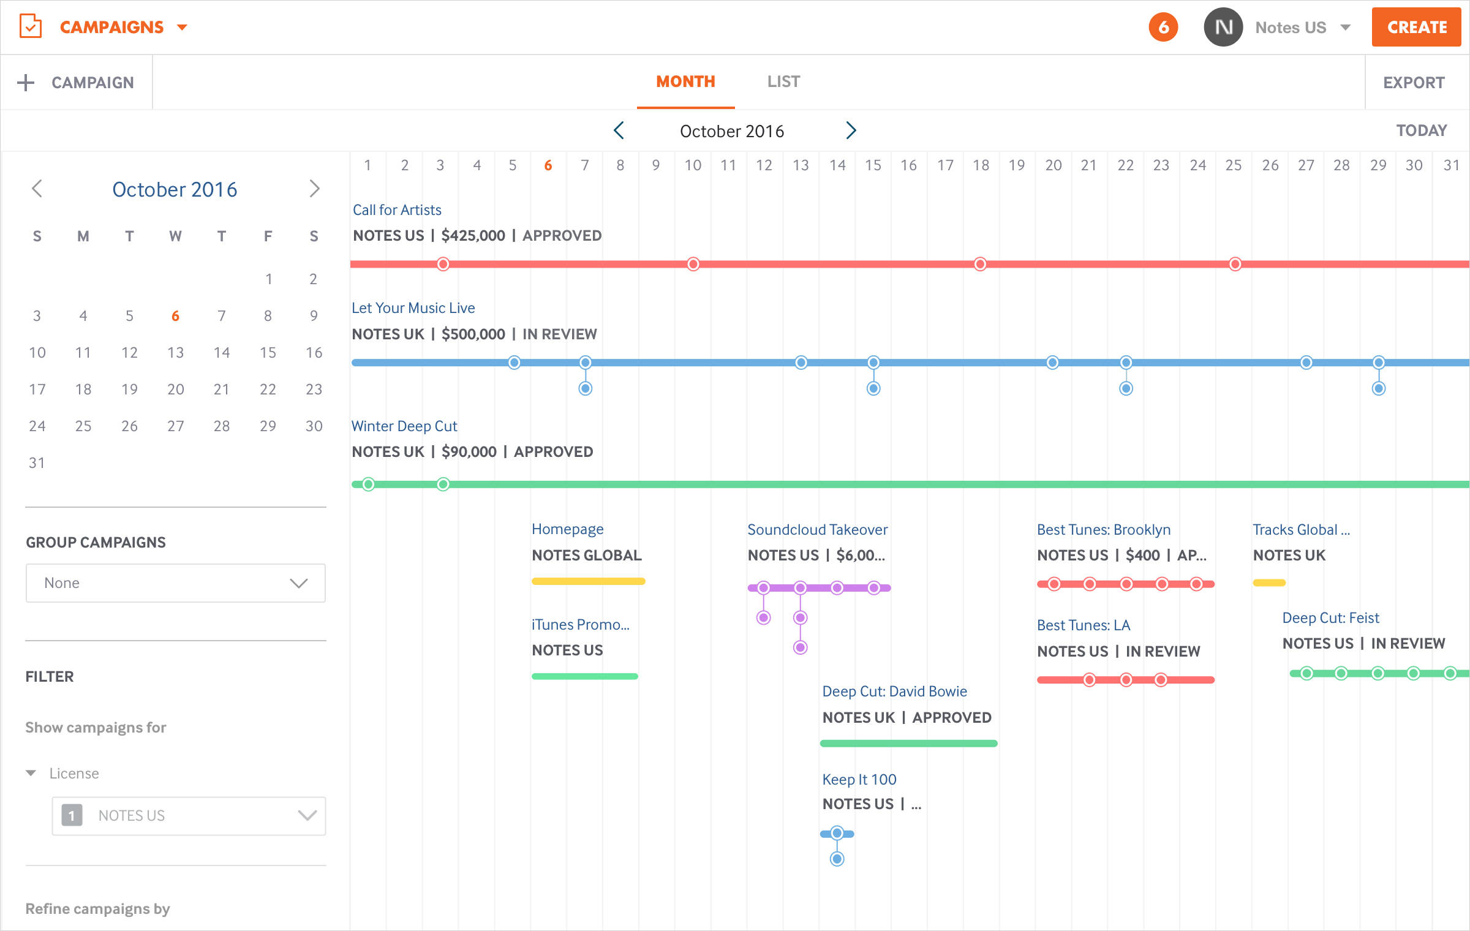Click a marker on Let Your Music Live timeline
Viewport: 1470px width, 931px height.
[x=513, y=362]
